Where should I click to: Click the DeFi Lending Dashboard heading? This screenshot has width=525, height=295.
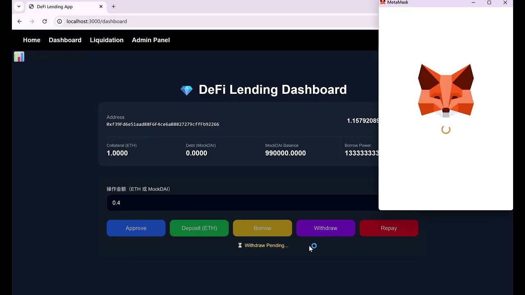(273, 90)
